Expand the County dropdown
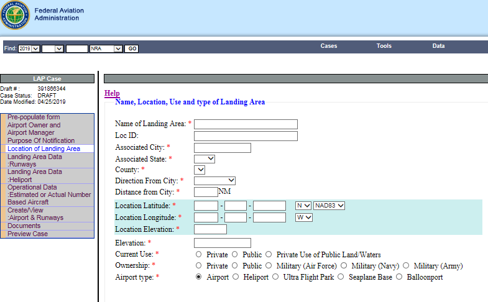 200,170
